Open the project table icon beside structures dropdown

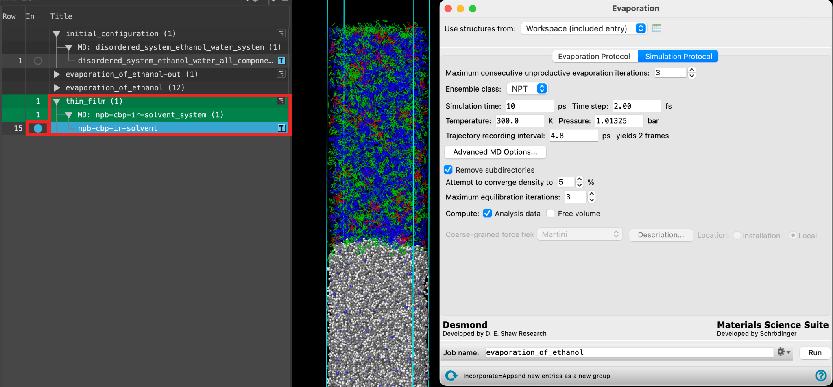click(656, 28)
